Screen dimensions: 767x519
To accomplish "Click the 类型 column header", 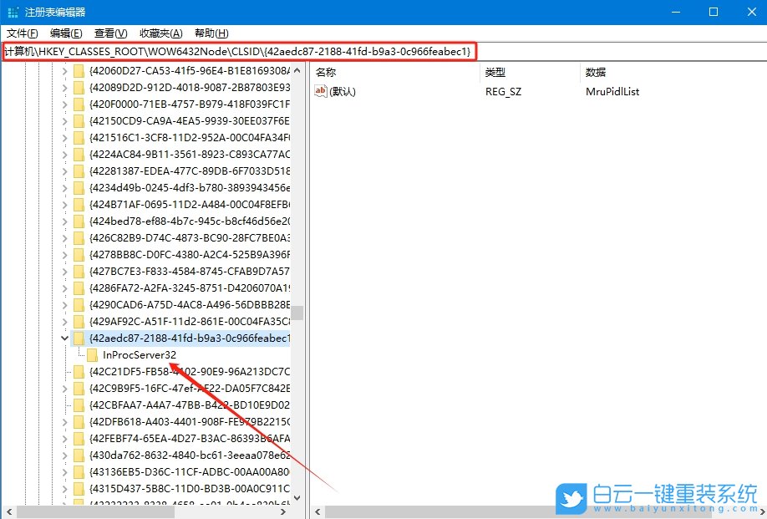I will click(495, 73).
